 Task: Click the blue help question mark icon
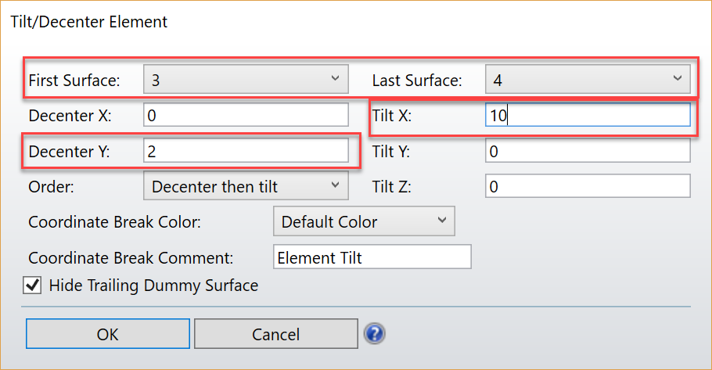click(x=375, y=334)
